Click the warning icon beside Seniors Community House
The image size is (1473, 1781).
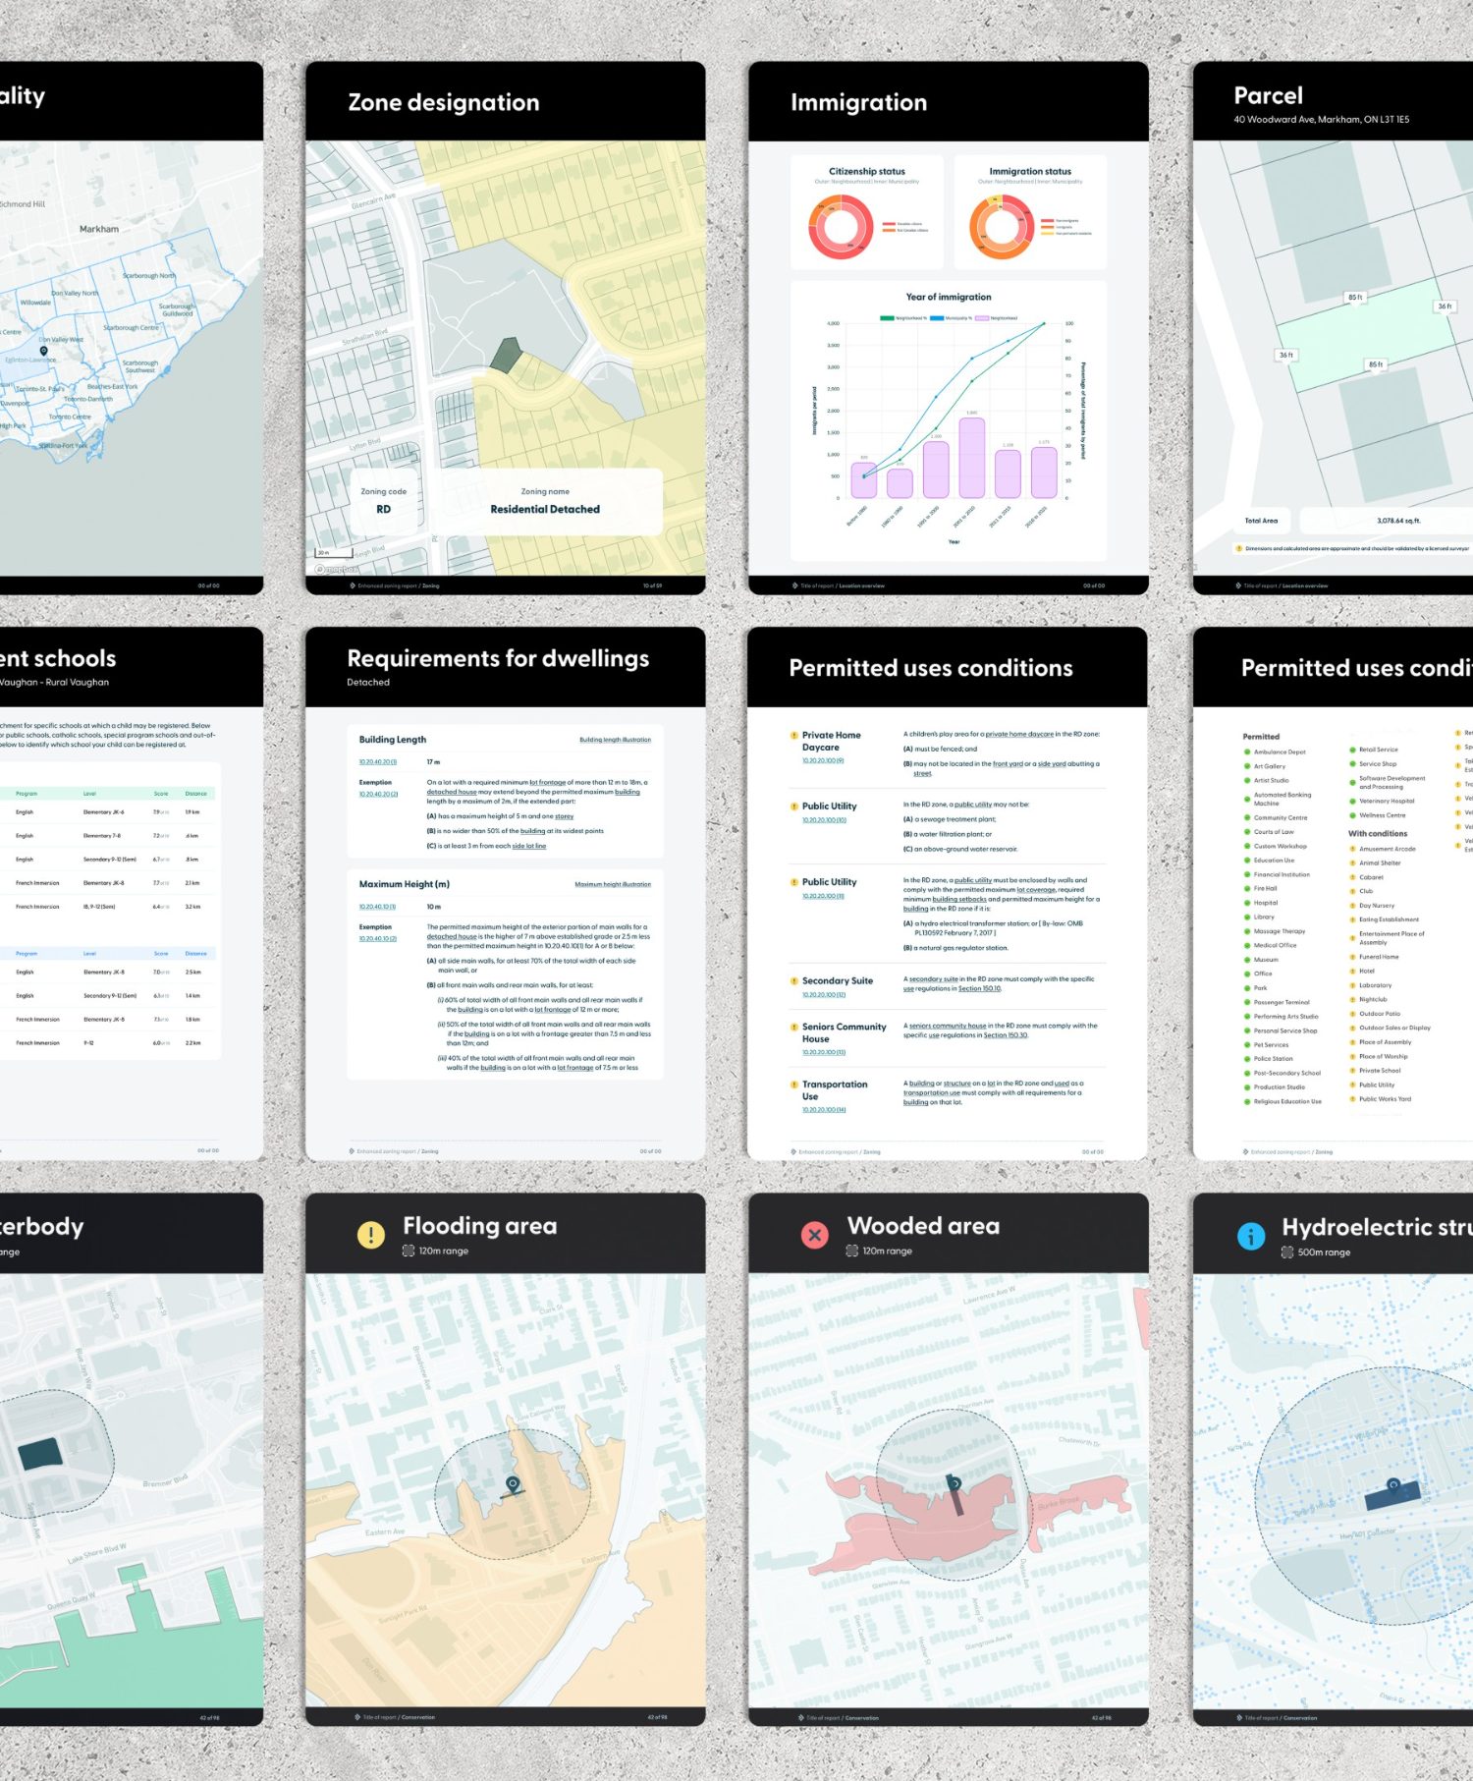pyautogui.click(x=793, y=1027)
